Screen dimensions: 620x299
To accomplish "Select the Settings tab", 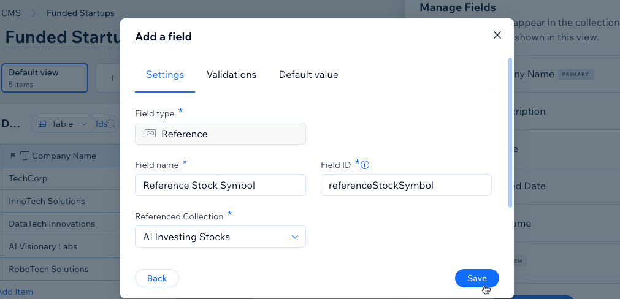I will click(165, 75).
